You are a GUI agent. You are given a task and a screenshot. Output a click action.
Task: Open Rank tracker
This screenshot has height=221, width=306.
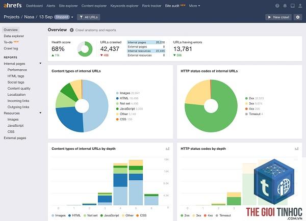pos(151,6)
